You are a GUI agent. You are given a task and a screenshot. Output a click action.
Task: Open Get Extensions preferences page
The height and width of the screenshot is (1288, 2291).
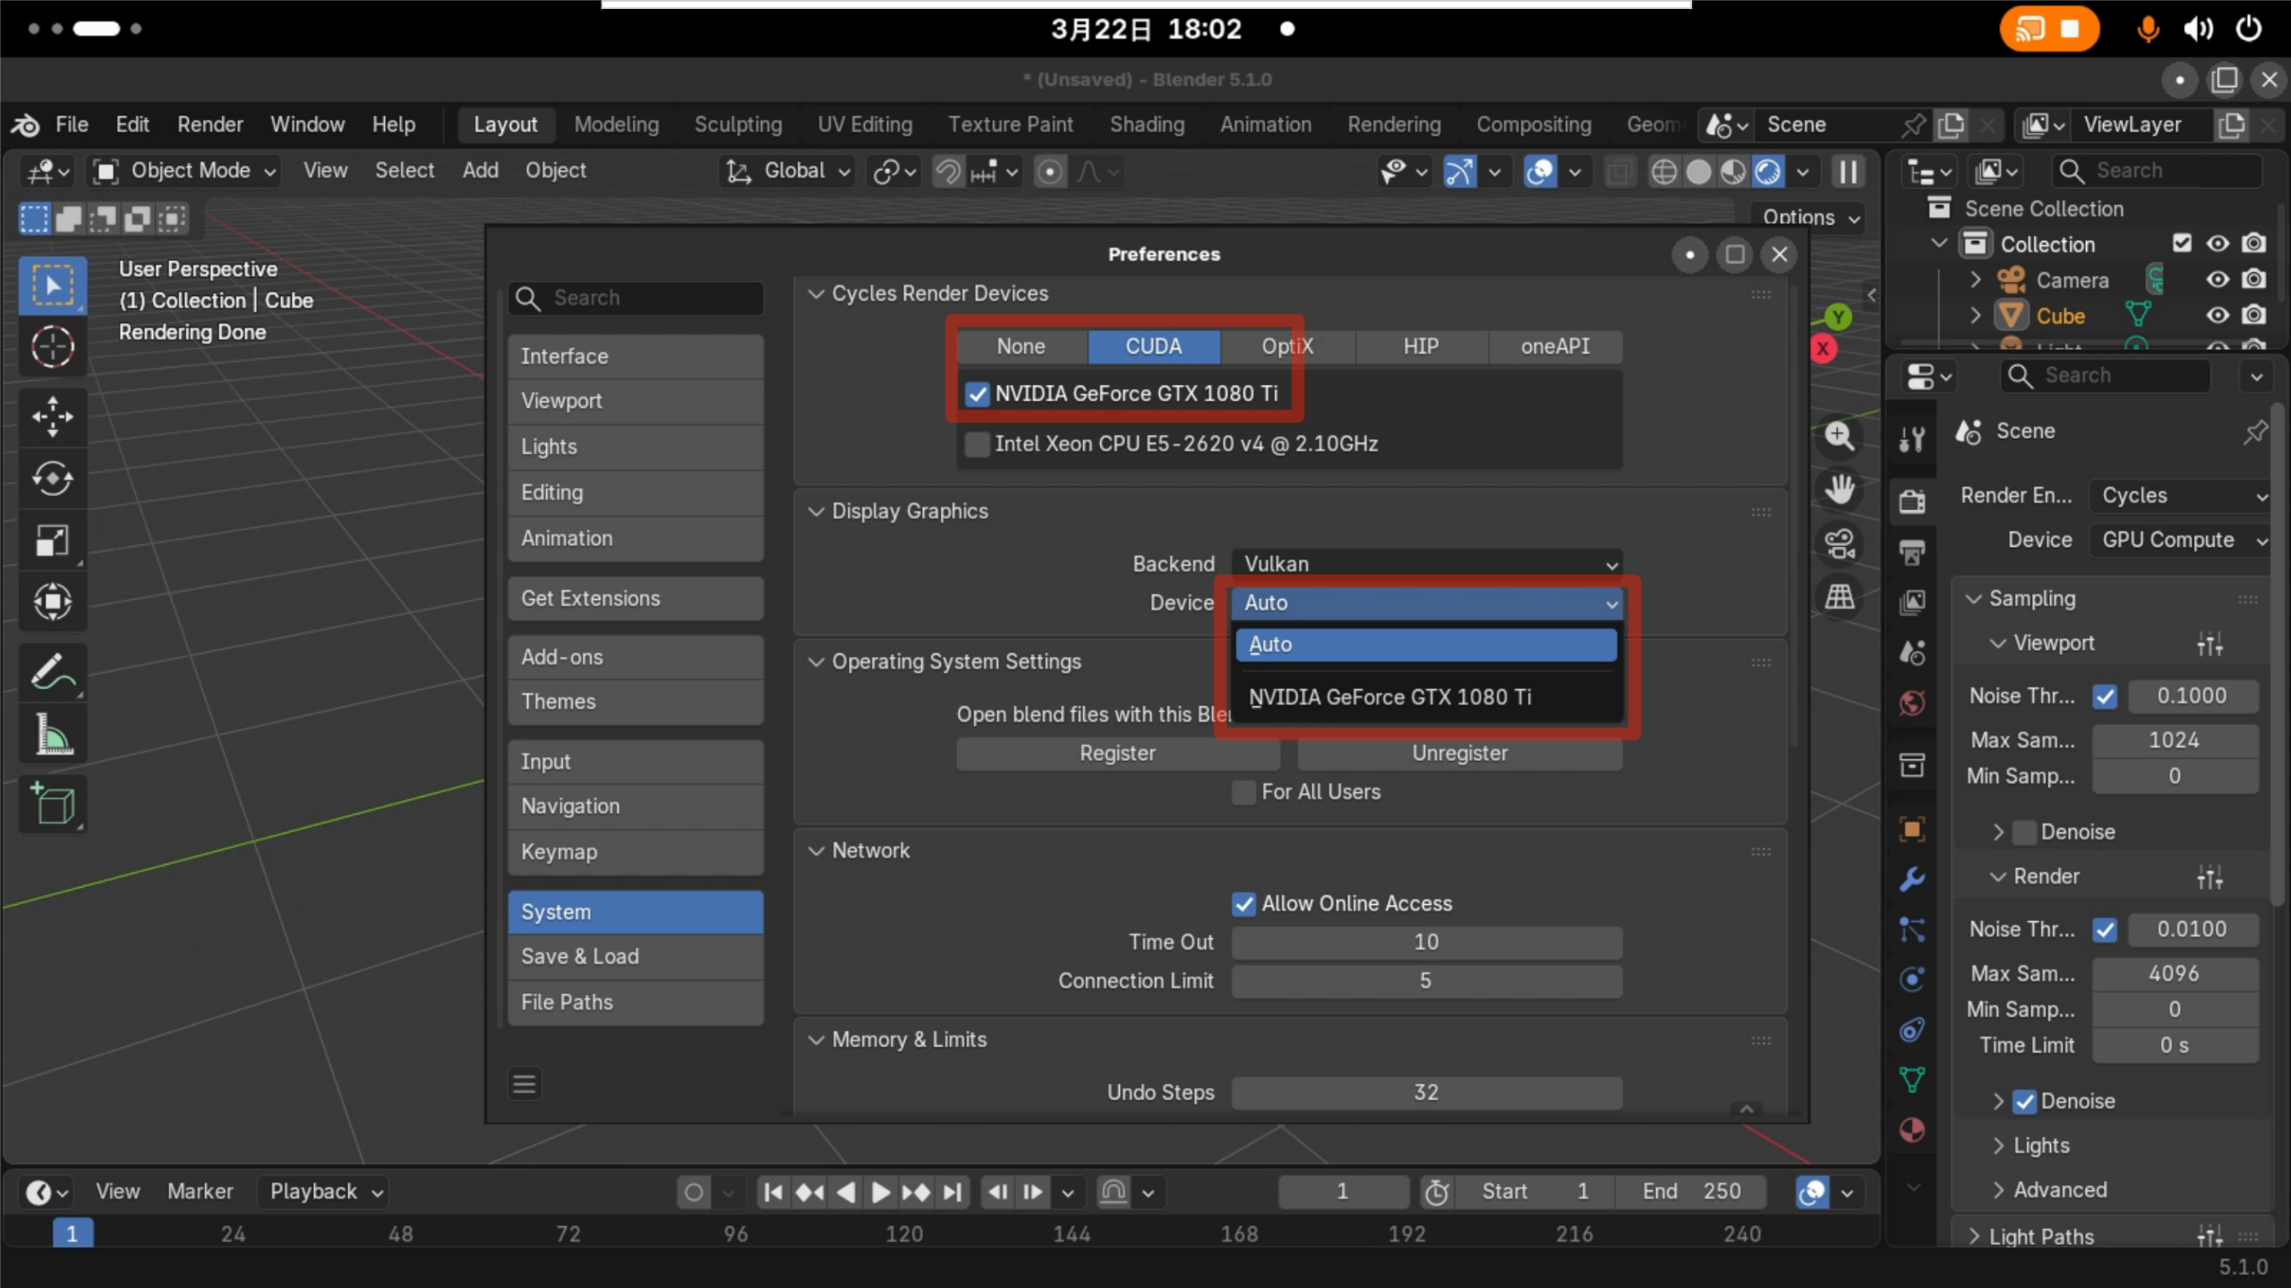click(x=636, y=599)
